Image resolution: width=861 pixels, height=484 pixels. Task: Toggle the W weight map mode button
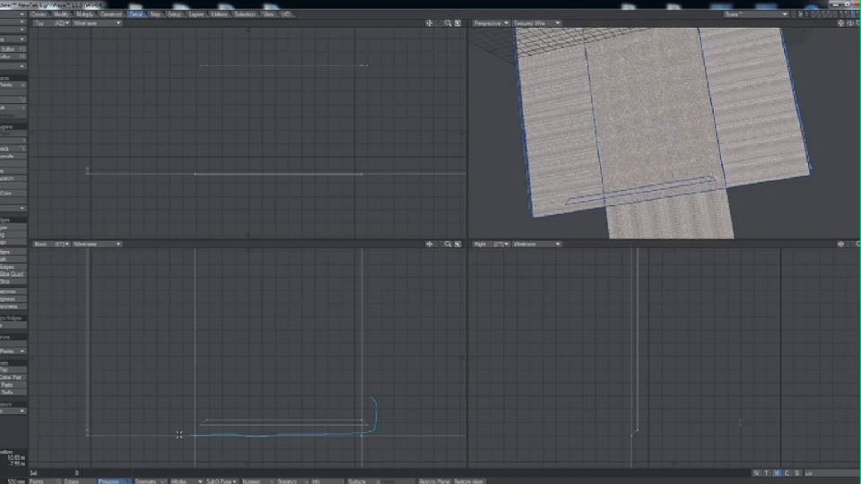click(756, 473)
